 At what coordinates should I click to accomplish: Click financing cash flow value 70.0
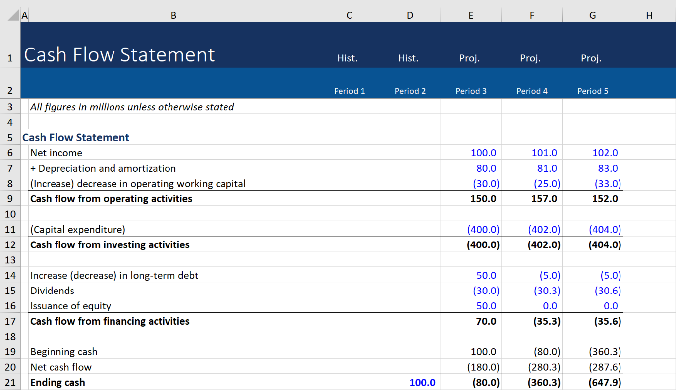tap(486, 321)
